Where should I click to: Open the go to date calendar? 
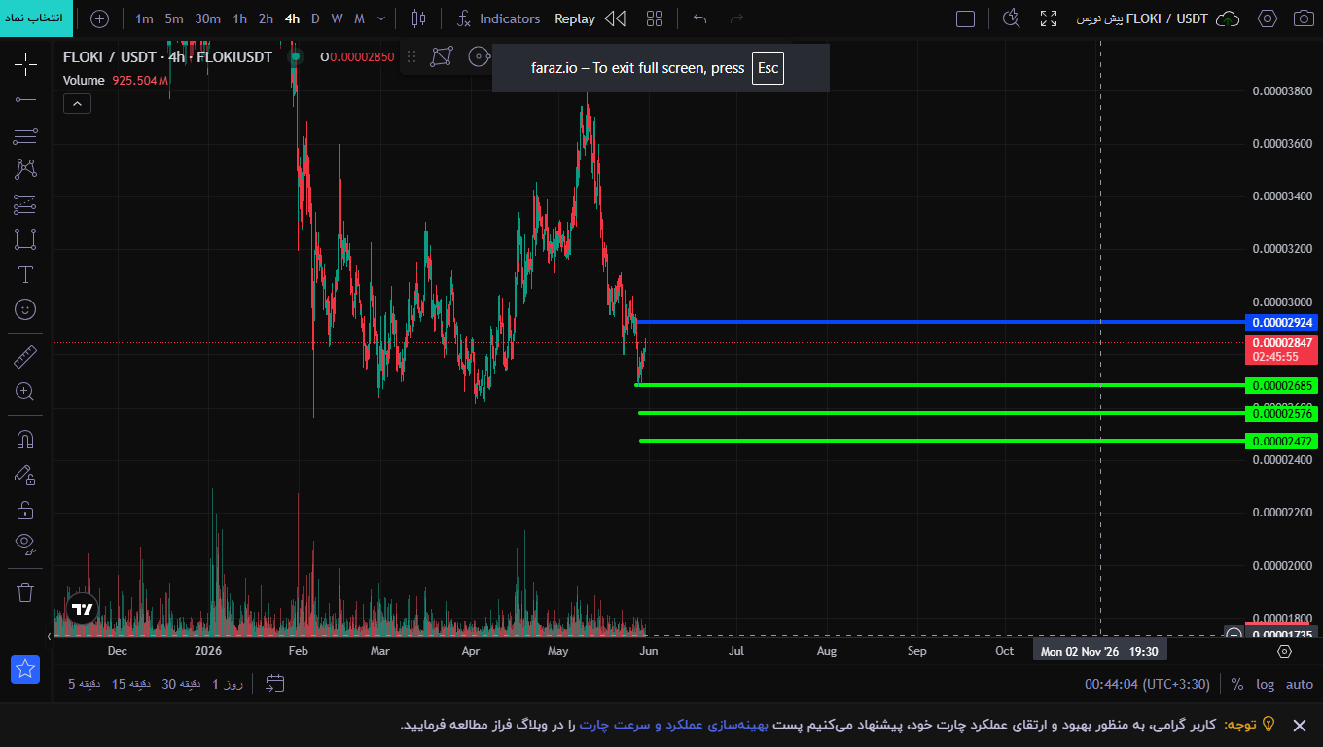point(275,684)
